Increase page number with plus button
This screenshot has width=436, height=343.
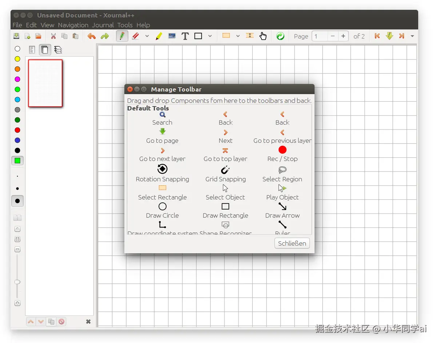pos(343,36)
